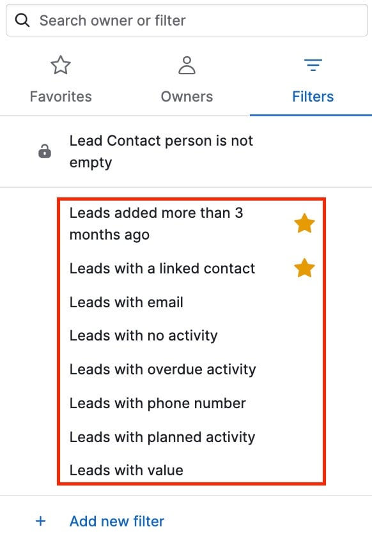
Task: Click the filter lines icon above Filters
Action: pos(313,65)
